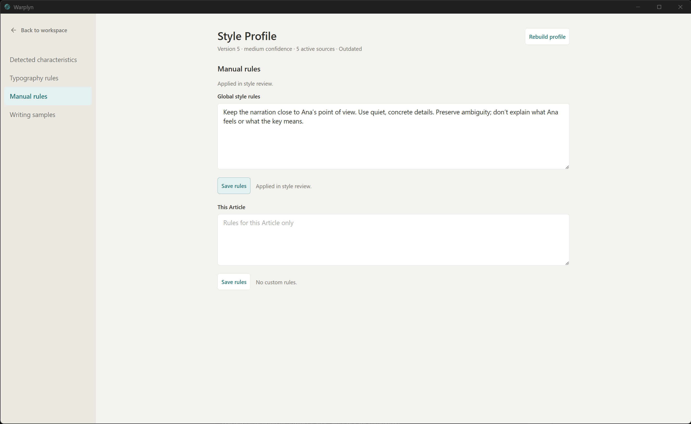
Task: Save rules for This Article
Action: coord(234,282)
